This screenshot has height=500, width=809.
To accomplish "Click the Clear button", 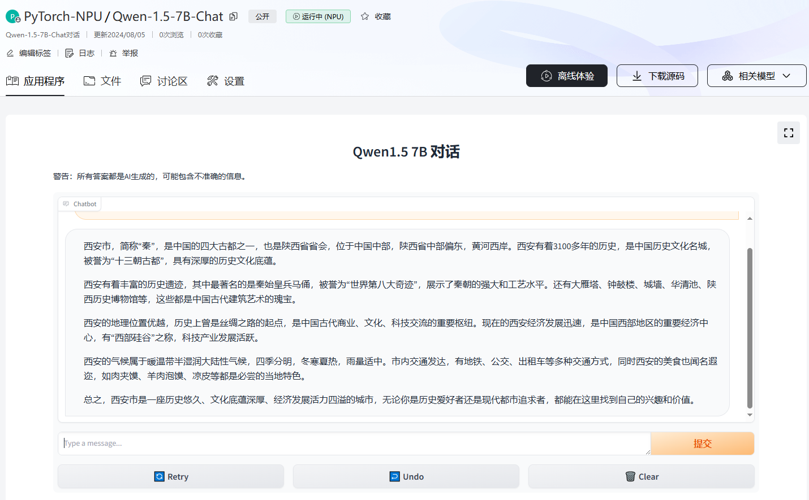I will (x=642, y=476).
